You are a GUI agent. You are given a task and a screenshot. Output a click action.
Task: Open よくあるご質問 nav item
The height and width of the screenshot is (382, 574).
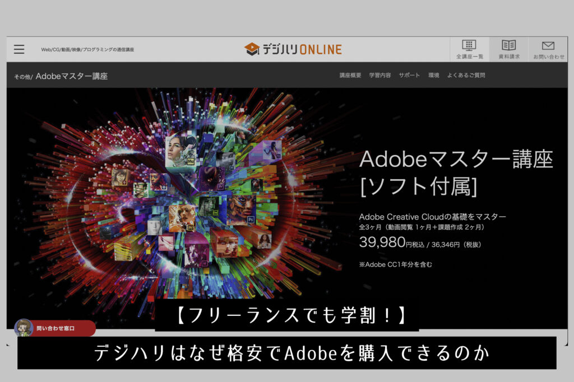click(x=466, y=76)
